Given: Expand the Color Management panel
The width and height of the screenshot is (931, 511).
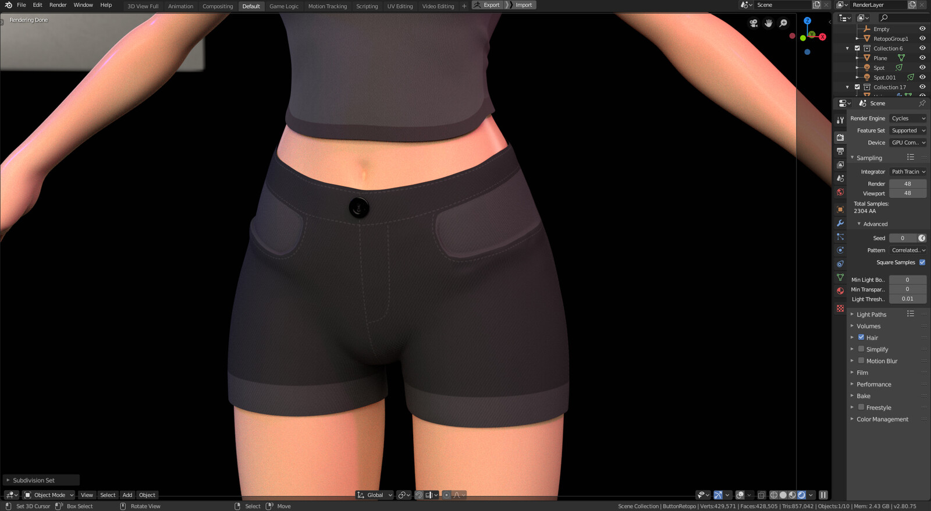Looking at the screenshot, I should click(x=882, y=419).
